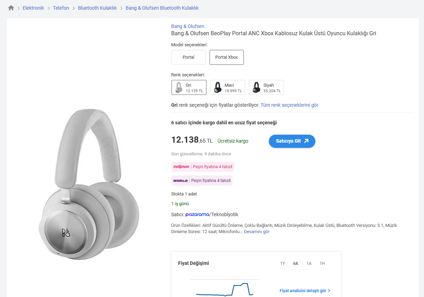The image size is (424, 297).
Task: Switch price chart to 1Y range
Action: click(282, 264)
